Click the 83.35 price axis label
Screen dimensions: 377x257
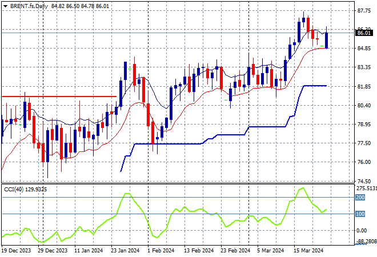(x=364, y=67)
